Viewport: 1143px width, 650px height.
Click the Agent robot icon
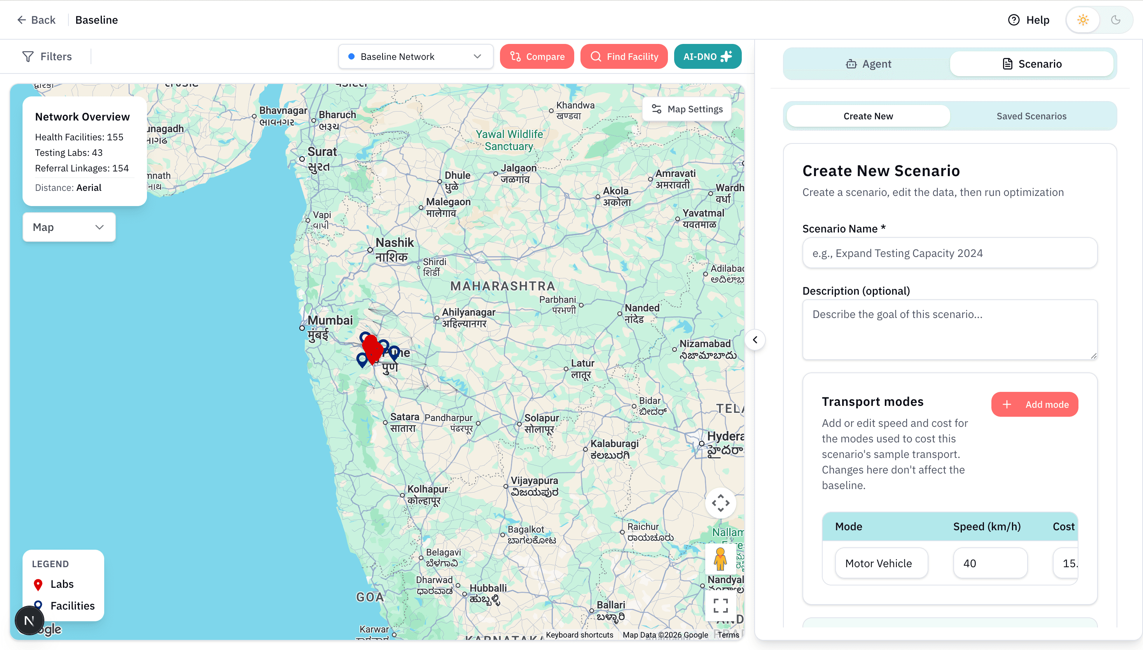click(851, 64)
